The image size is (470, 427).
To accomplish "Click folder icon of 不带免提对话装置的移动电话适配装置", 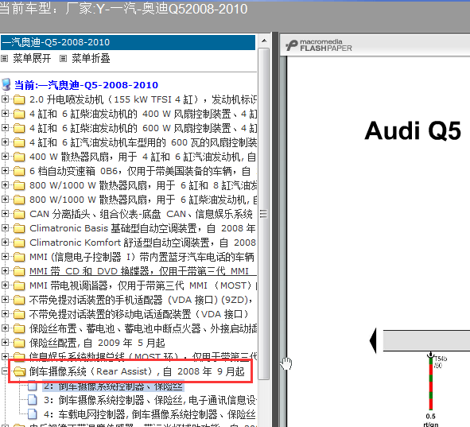I will tap(19, 314).
